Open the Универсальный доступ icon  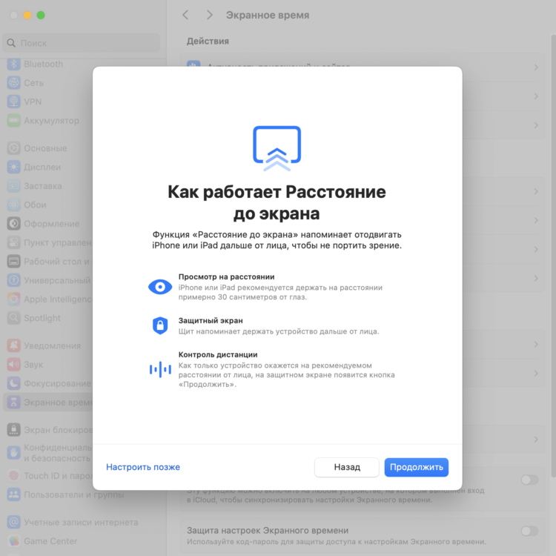click(14, 280)
